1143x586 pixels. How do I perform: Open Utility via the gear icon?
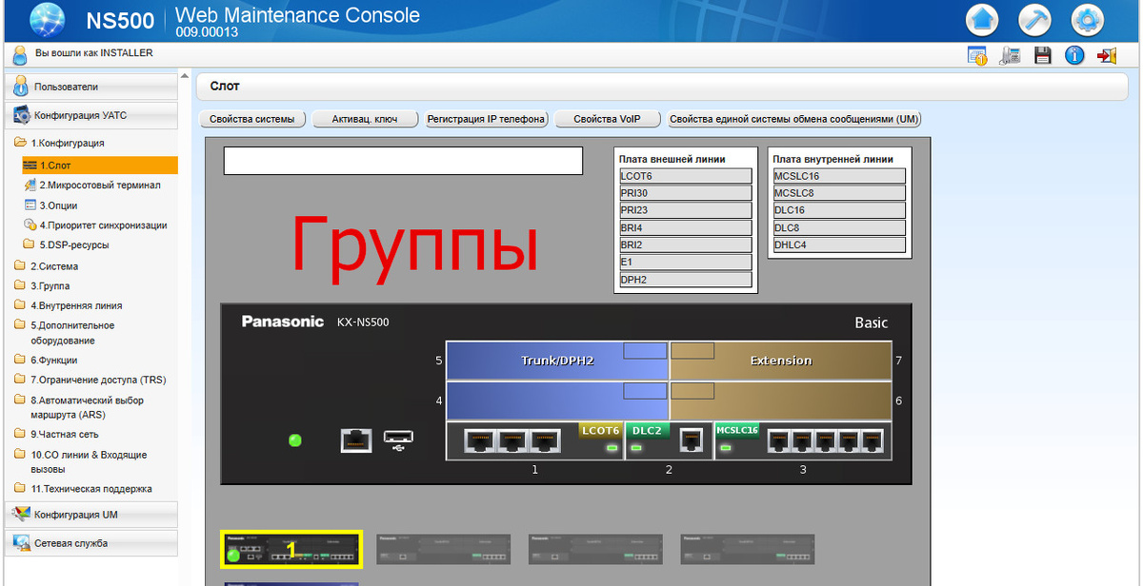[x=1087, y=20]
